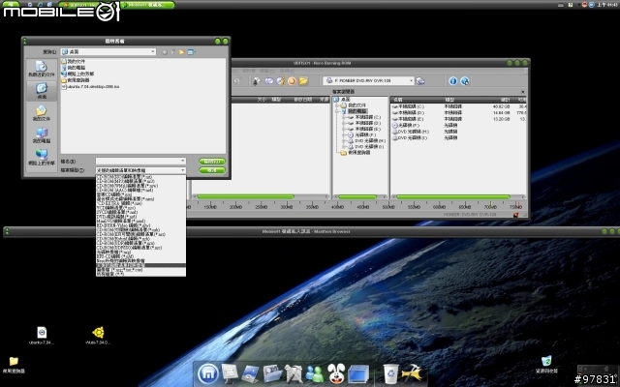Select the local disk (D:) row in Nero's list
Screen dimensions: 620x387
tap(458, 112)
